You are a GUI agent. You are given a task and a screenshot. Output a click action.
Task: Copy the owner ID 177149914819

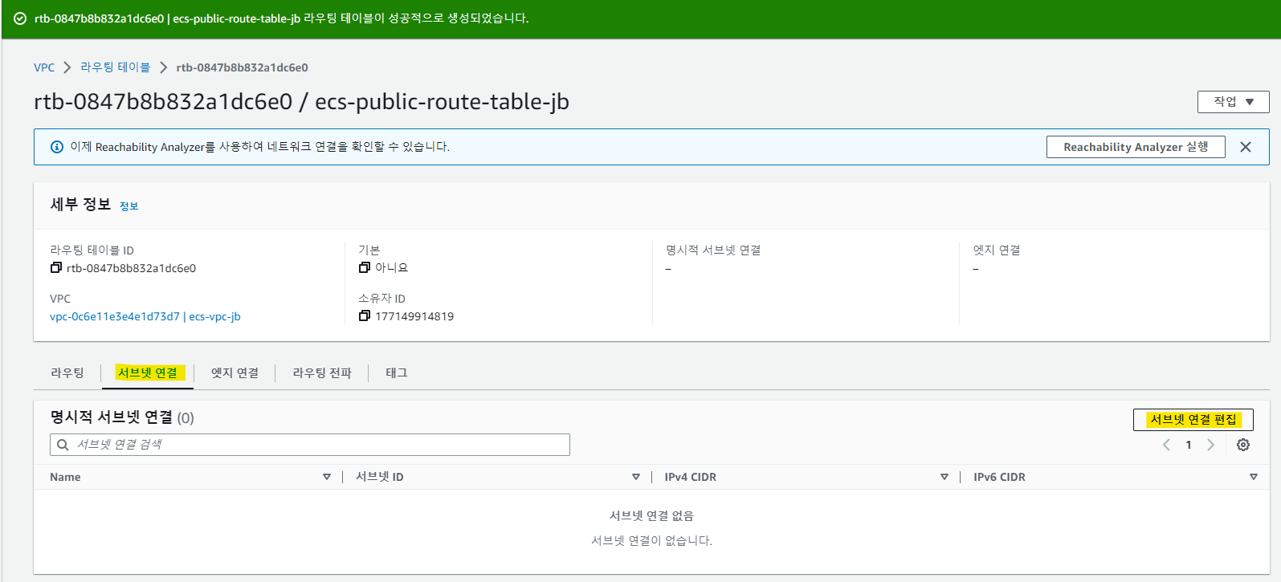(x=364, y=316)
